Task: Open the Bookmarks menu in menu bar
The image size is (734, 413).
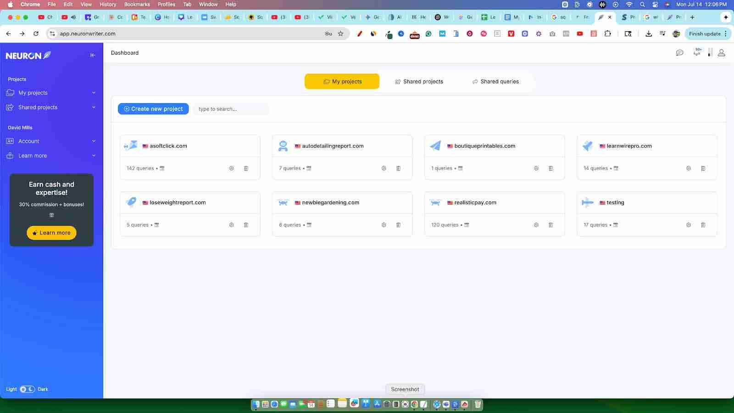Action: 137,4
